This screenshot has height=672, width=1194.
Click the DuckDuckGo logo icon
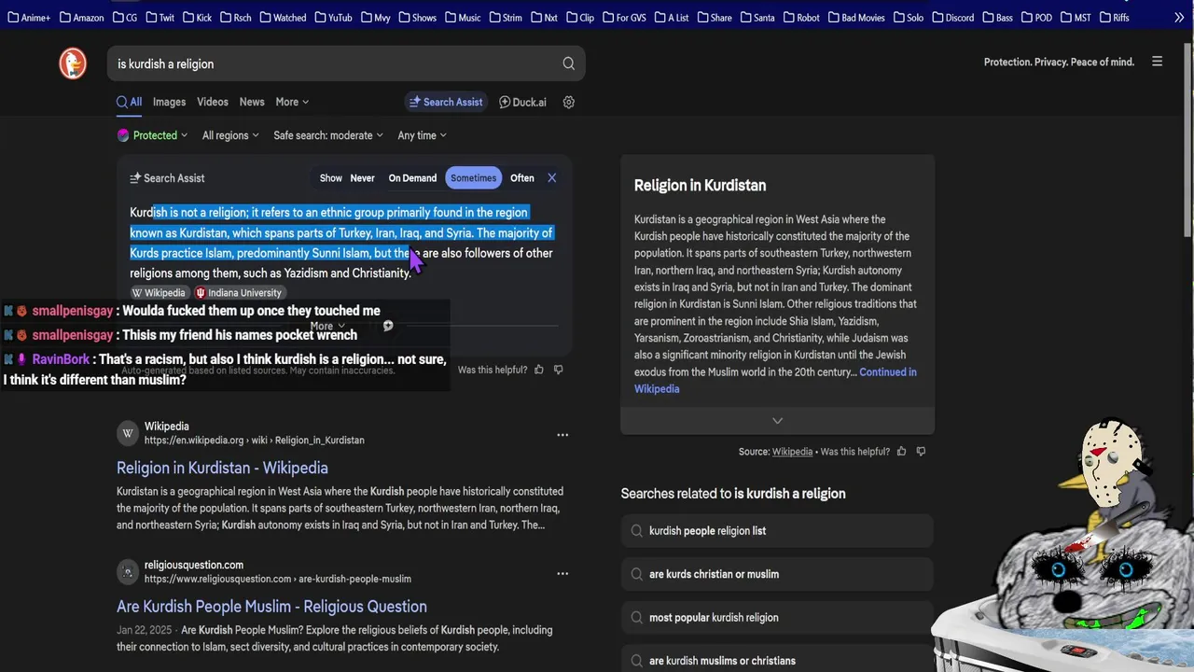coord(73,63)
